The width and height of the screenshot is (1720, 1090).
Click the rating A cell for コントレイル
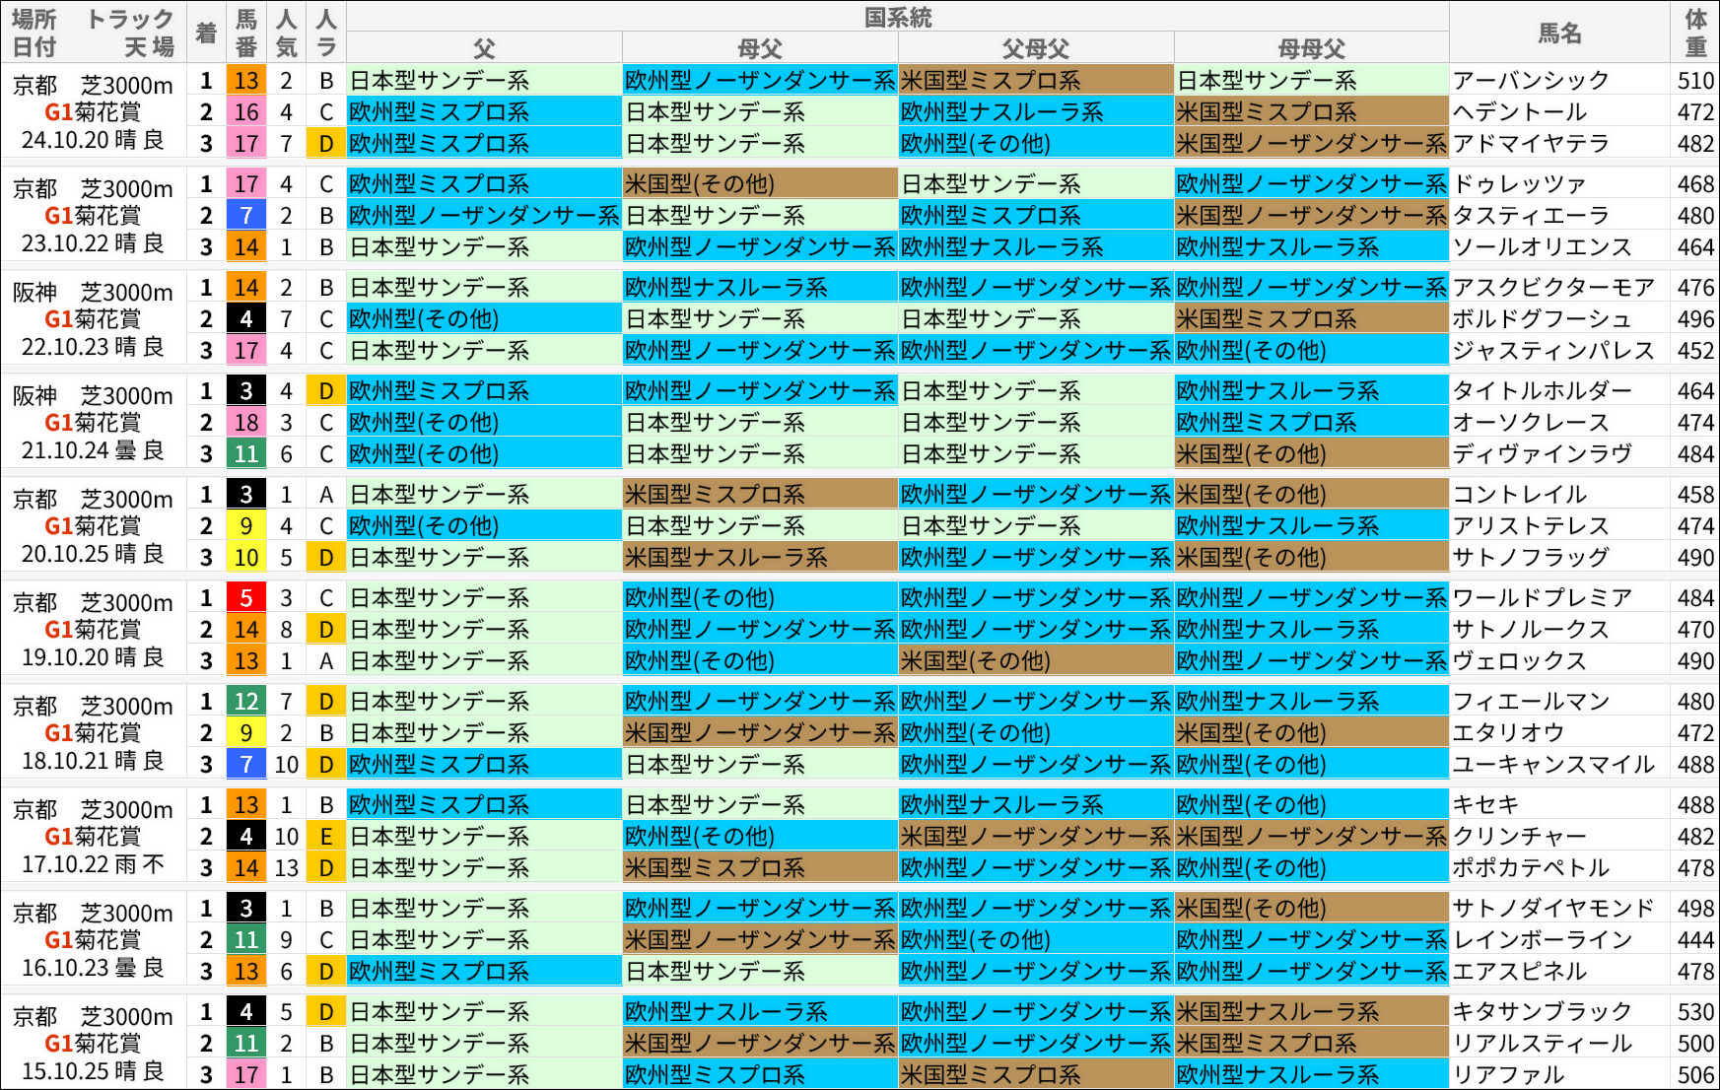click(325, 494)
